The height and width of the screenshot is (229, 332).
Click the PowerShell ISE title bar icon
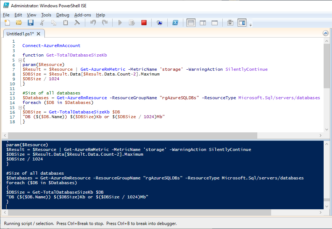6,5
